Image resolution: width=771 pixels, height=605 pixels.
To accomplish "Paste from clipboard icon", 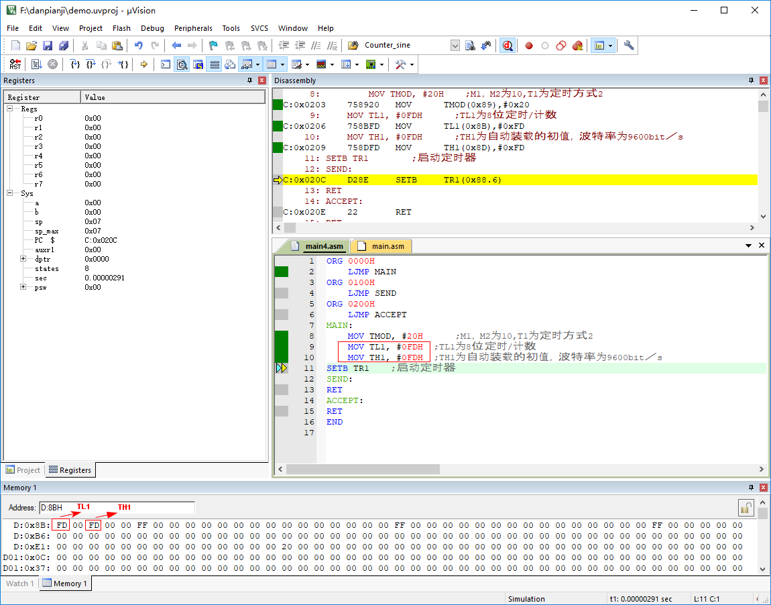I will pos(117,46).
